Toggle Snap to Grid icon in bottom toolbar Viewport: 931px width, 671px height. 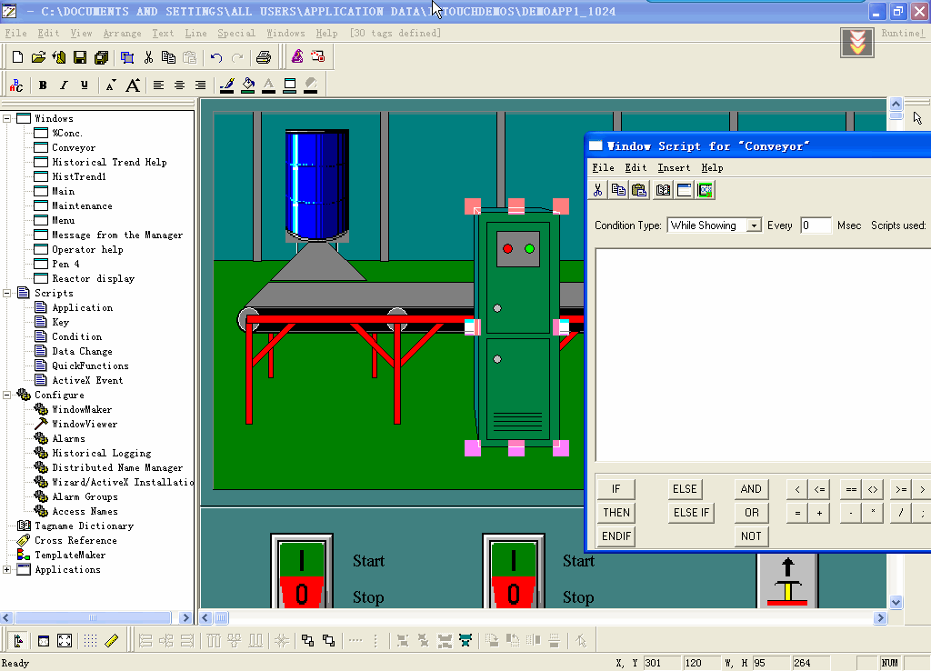coord(90,641)
